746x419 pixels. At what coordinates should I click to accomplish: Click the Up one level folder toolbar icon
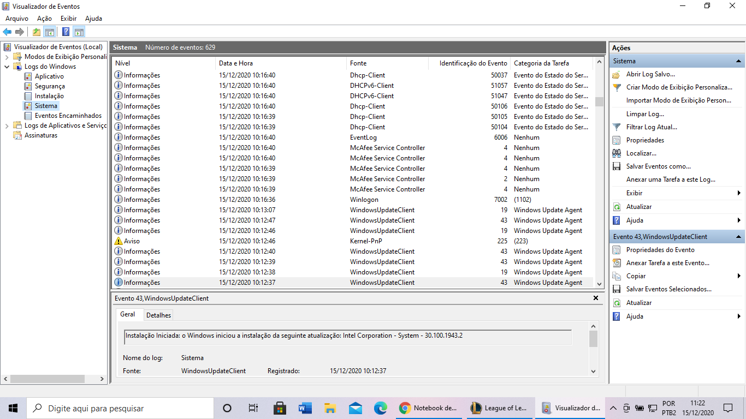coord(37,32)
